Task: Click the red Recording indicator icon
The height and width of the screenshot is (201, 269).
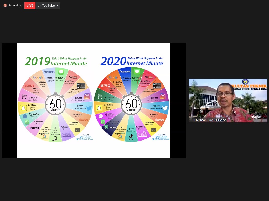Action: (x=5, y=5)
